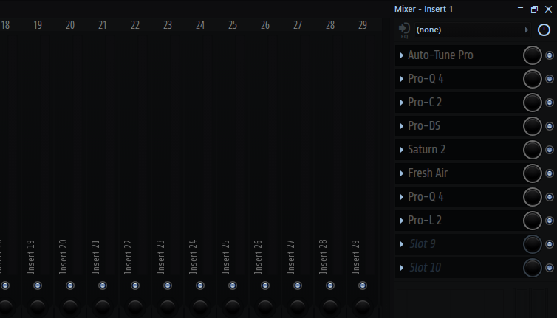Mute the Pro-C 2 effect slot

click(550, 103)
